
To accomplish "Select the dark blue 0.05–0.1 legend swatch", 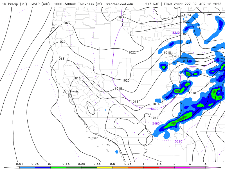I will [43, 168].
